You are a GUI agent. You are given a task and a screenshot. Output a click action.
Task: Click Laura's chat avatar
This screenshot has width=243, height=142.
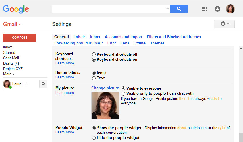pyautogui.click(x=7, y=84)
